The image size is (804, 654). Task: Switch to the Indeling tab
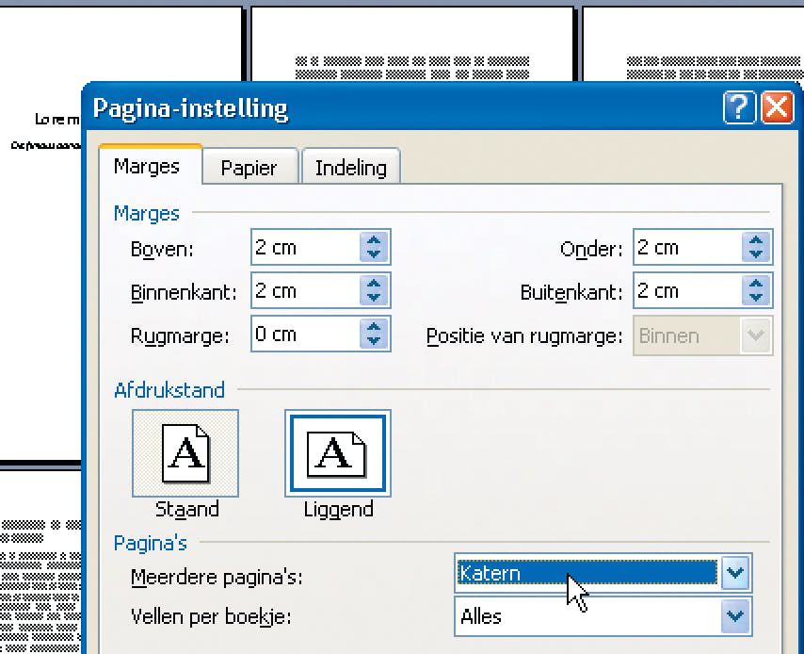[x=350, y=168]
